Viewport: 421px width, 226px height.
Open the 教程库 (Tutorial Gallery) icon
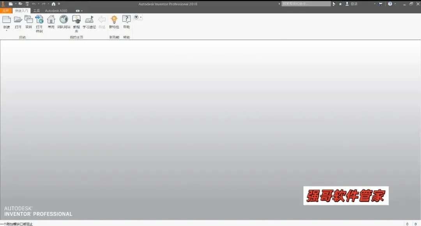tap(76, 19)
